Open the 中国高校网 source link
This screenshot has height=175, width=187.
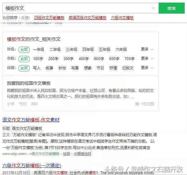(x=82, y=154)
